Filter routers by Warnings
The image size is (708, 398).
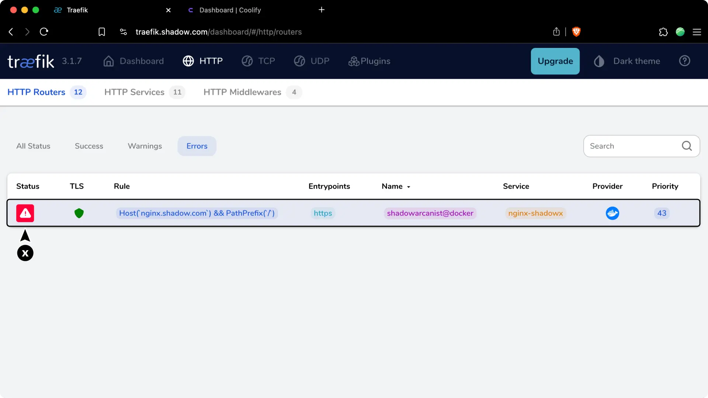pyautogui.click(x=145, y=146)
